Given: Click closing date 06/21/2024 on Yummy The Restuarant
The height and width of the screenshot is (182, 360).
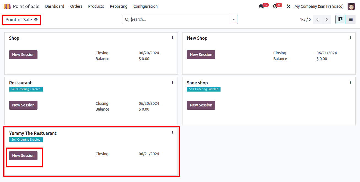Looking at the screenshot, I should pos(149,154).
